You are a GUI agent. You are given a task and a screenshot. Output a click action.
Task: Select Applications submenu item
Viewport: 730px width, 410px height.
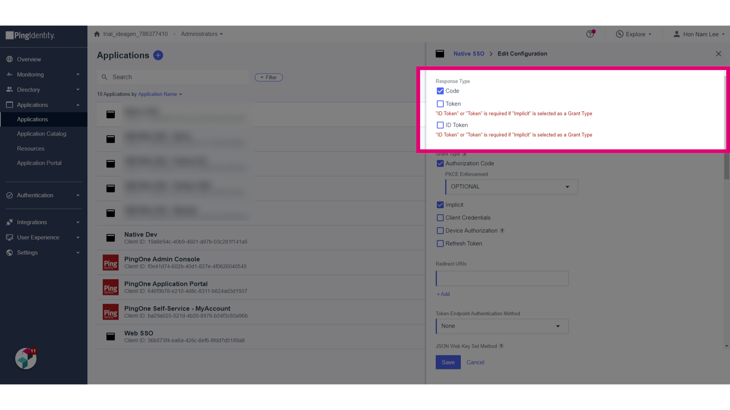[x=44, y=119]
